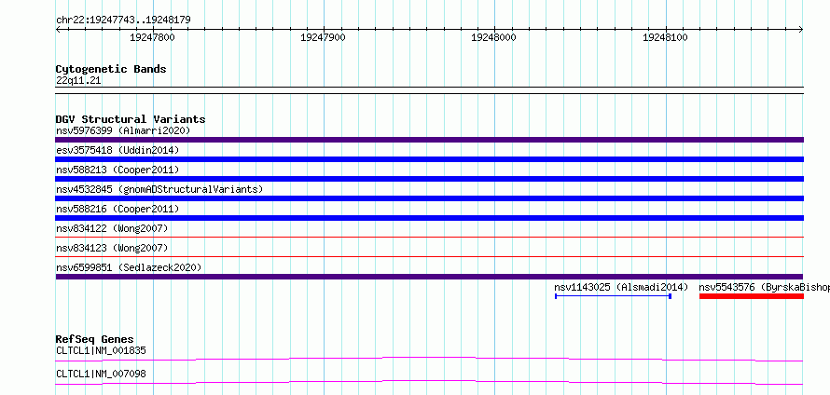830x395 pixels.
Task: Click variant label nsv5543576 (ByrskaBishop)
Action: (765, 287)
